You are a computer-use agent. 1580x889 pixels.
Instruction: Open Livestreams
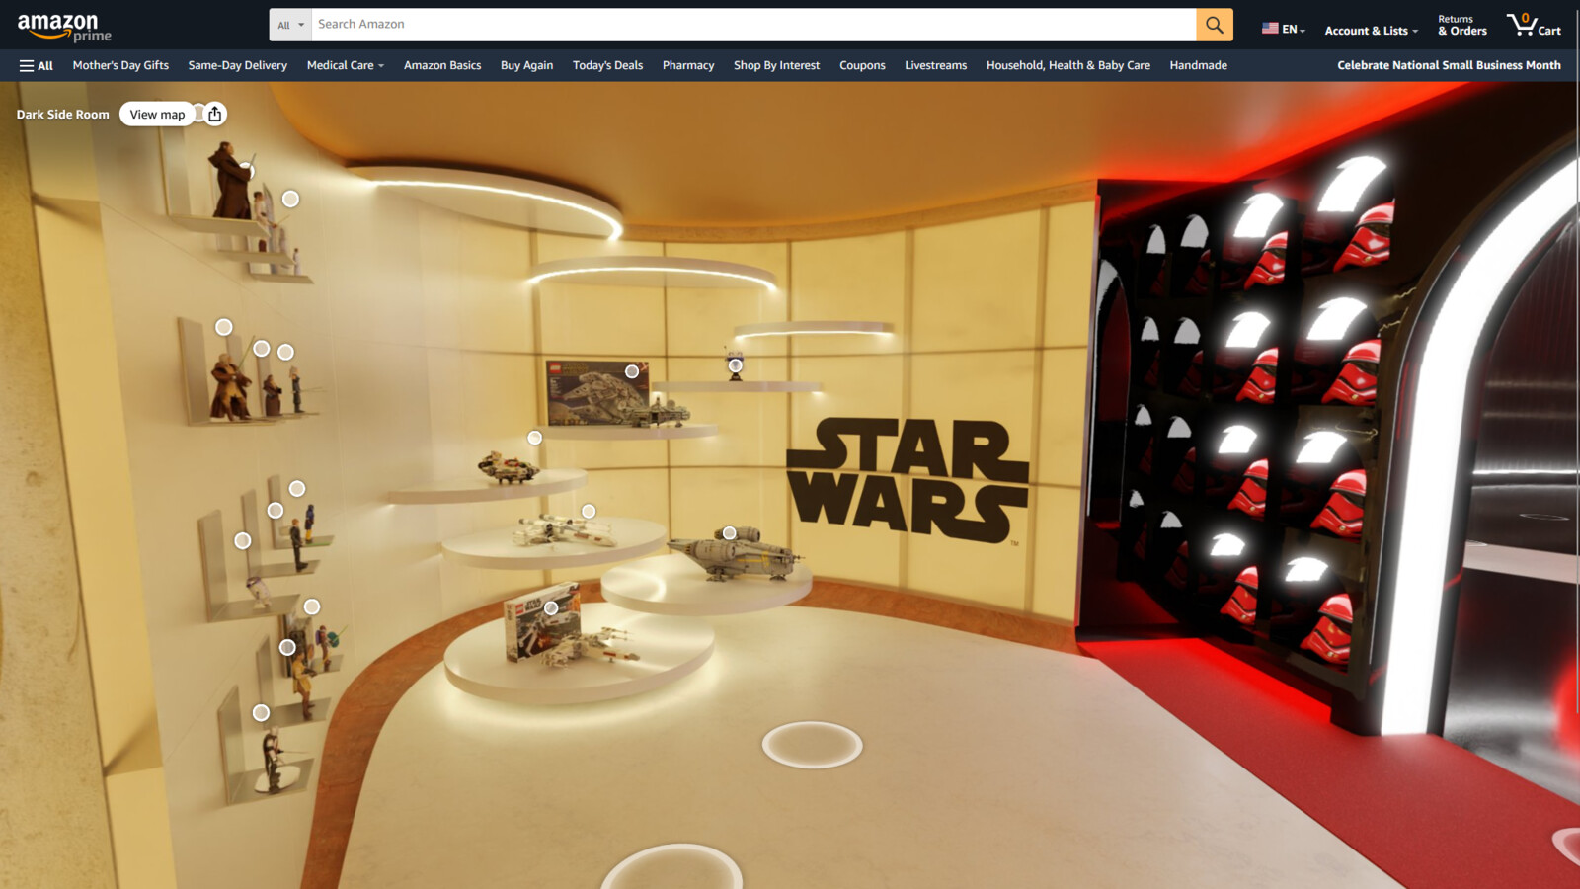[935, 65]
